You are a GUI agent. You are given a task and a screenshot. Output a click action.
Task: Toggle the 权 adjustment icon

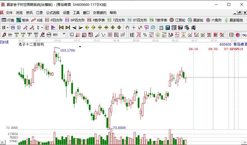[47, 28]
